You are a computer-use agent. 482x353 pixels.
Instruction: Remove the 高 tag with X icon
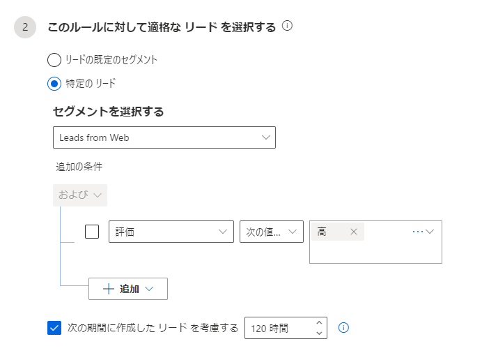[x=354, y=232]
